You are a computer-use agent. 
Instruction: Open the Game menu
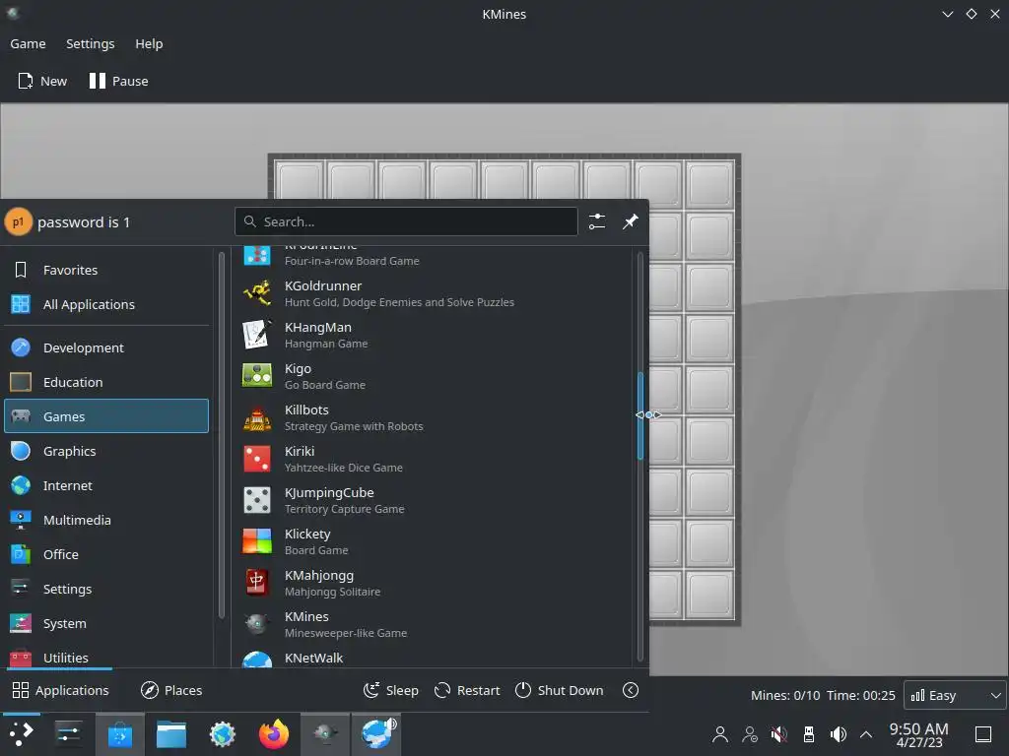(x=28, y=43)
